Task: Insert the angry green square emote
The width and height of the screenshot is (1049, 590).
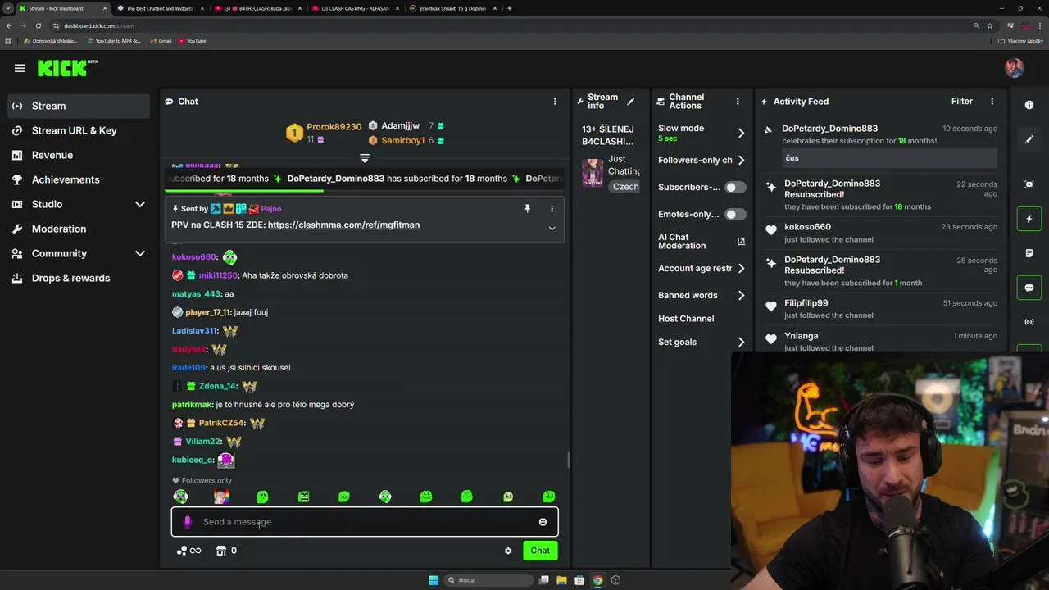Action: [303, 497]
